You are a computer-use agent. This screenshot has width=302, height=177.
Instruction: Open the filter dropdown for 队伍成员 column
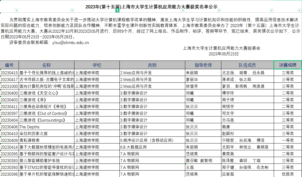point(271,11)
